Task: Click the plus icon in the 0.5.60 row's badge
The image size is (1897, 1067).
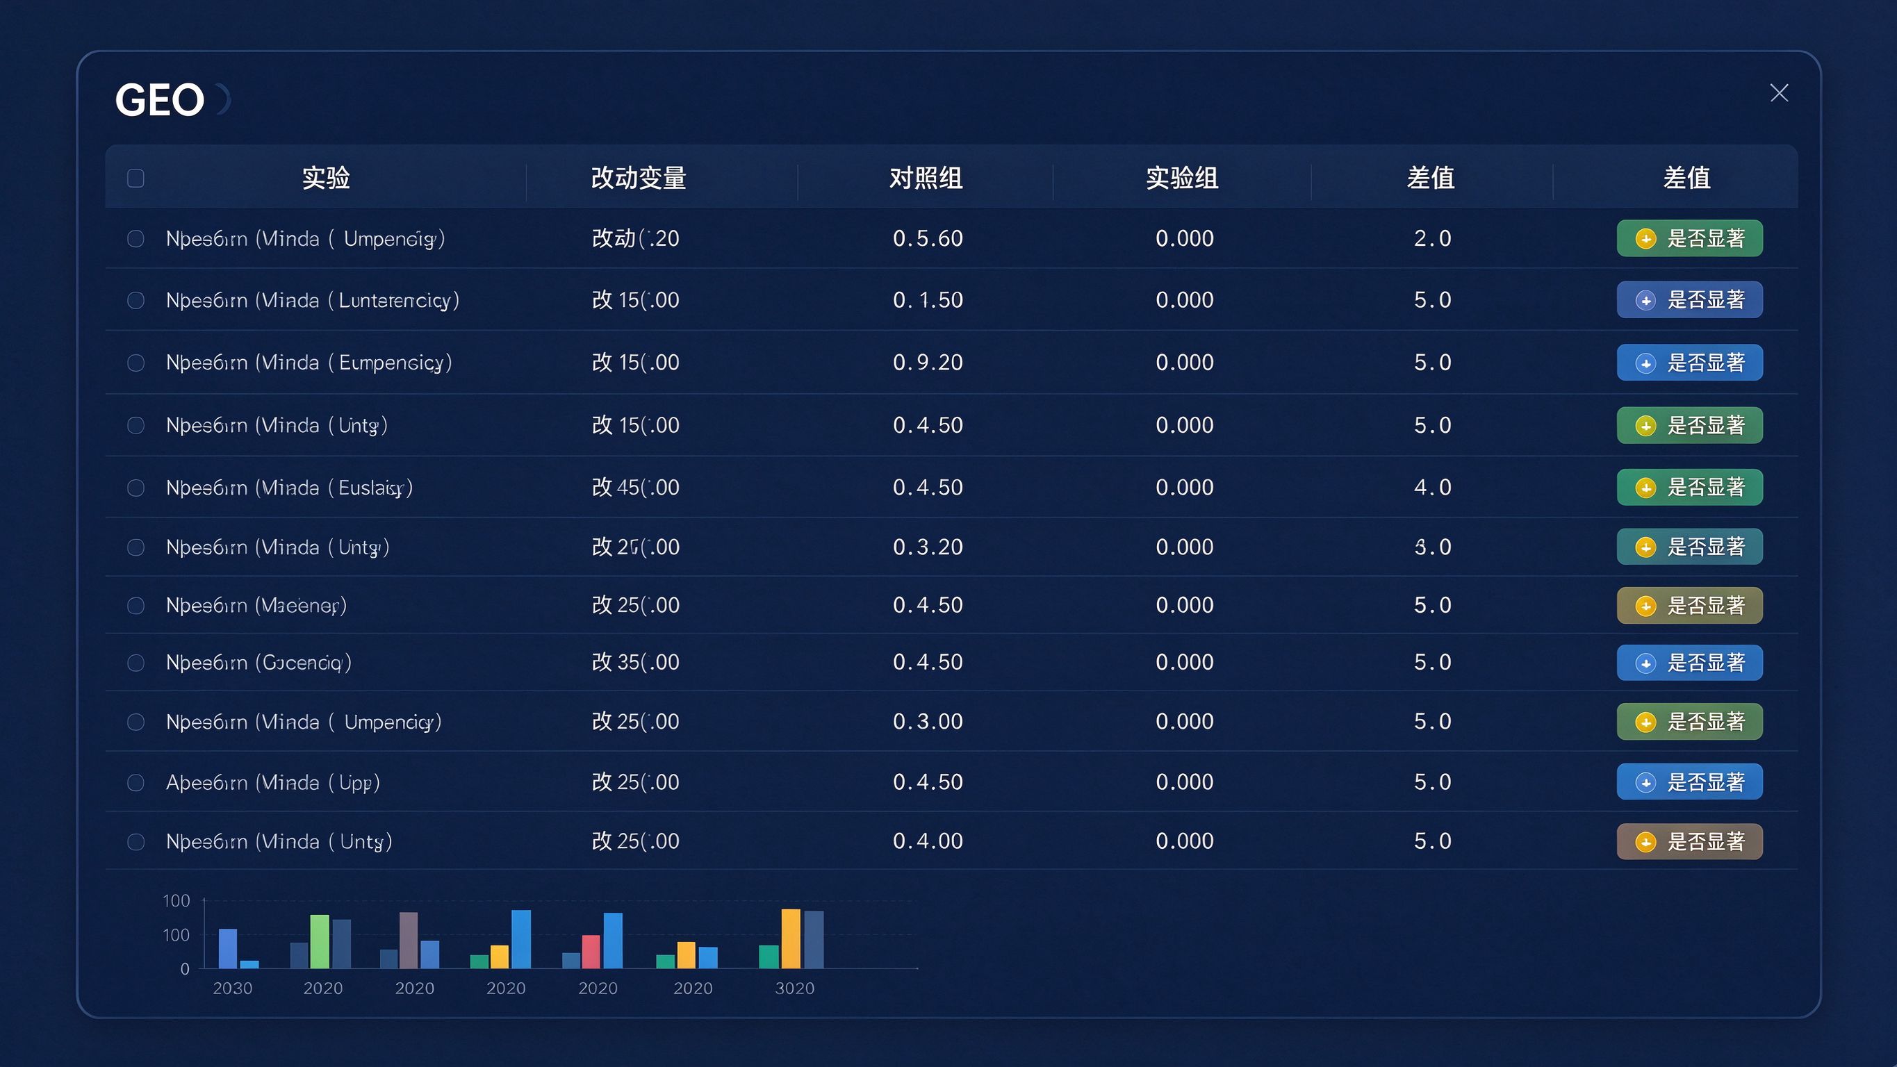Action: [1645, 238]
